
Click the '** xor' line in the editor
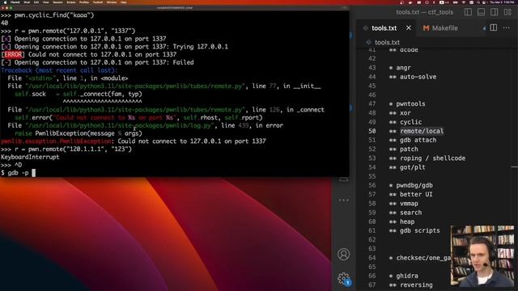(x=400, y=113)
